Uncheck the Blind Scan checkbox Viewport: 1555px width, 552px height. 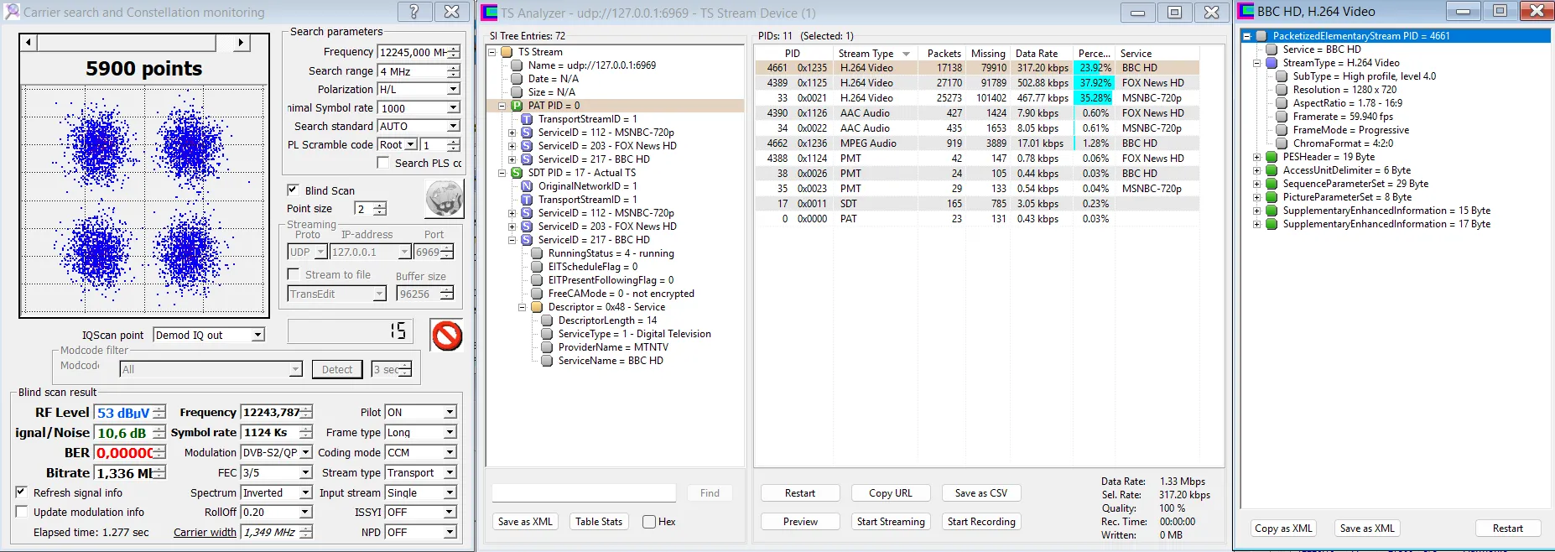pyautogui.click(x=293, y=190)
